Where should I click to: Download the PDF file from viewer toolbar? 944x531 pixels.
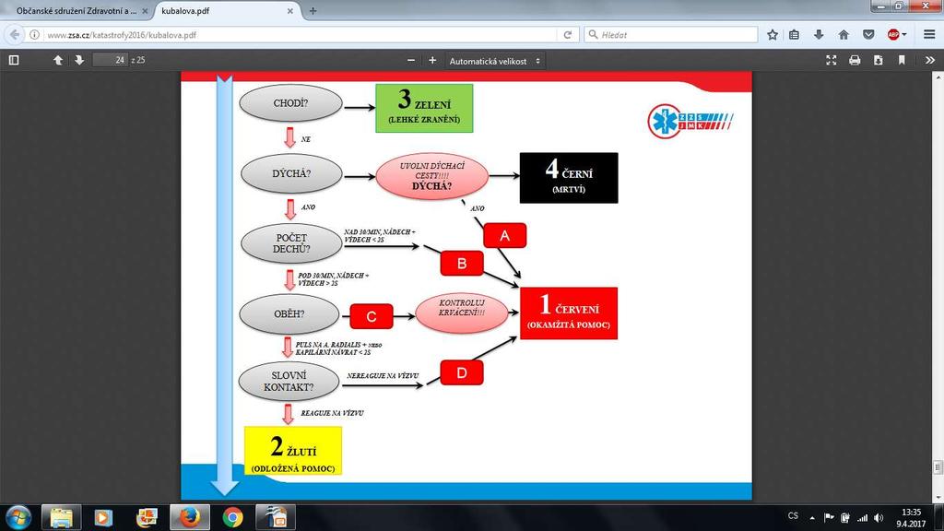click(x=879, y=60)
